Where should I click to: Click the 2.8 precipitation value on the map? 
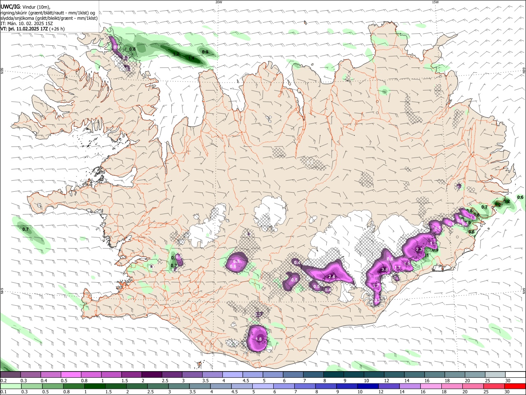385,270
